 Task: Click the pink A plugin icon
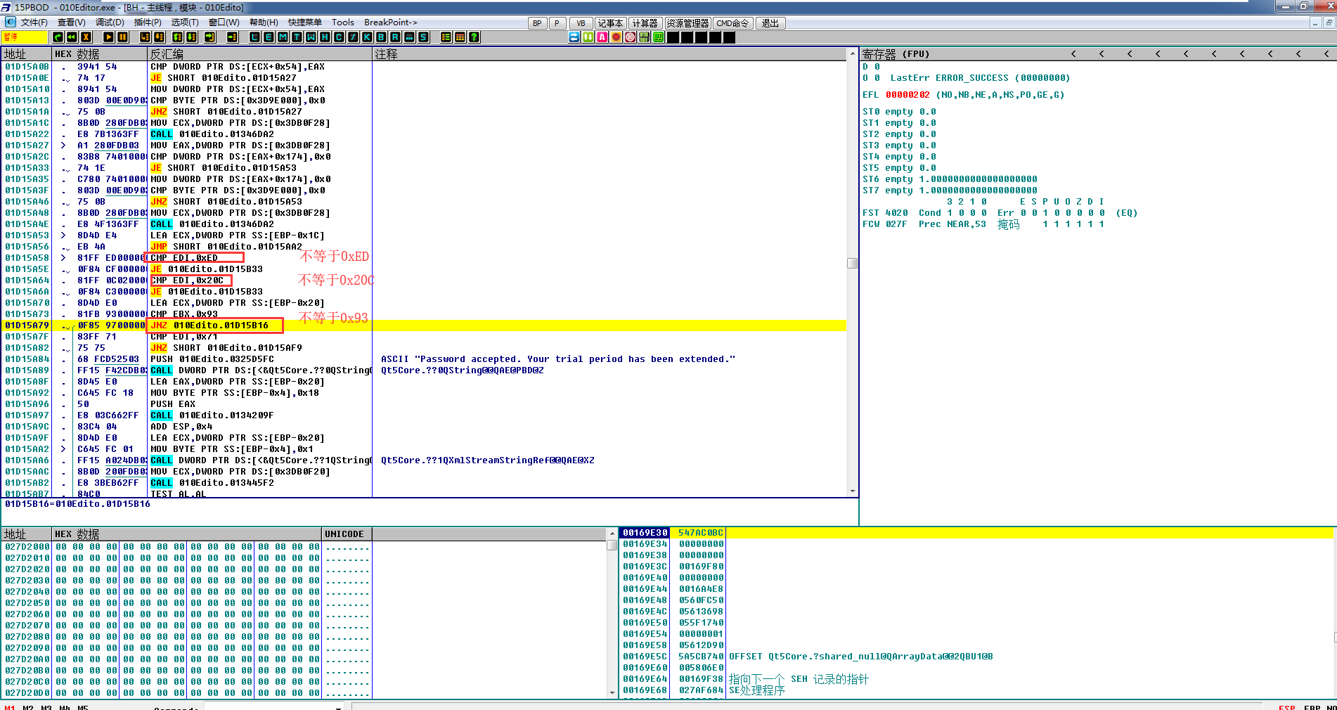(x=602, y=37)
